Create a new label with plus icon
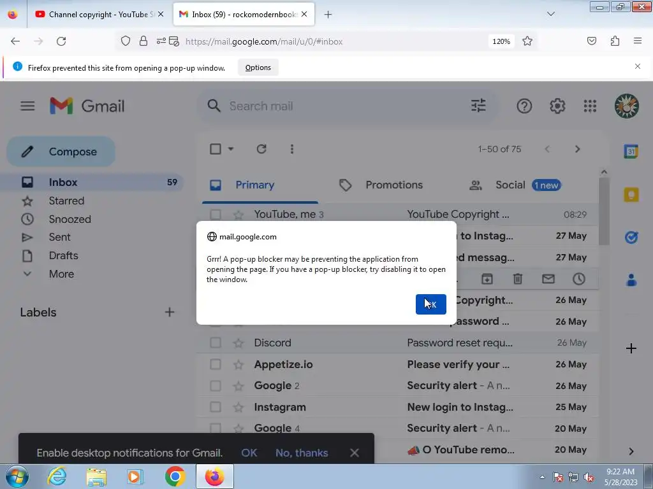653x489 pixels. [x=170, y=312]
